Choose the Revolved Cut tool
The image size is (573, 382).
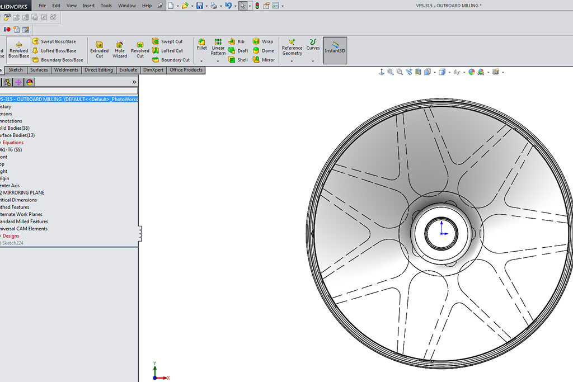(140, 50)
